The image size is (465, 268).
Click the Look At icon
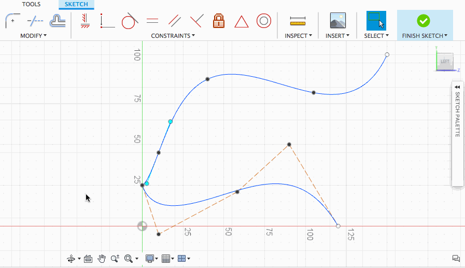(88, 259)
